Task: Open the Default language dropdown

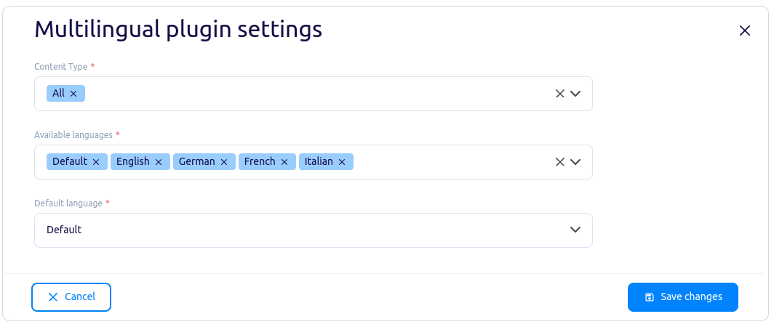Action: click(575, 230)
